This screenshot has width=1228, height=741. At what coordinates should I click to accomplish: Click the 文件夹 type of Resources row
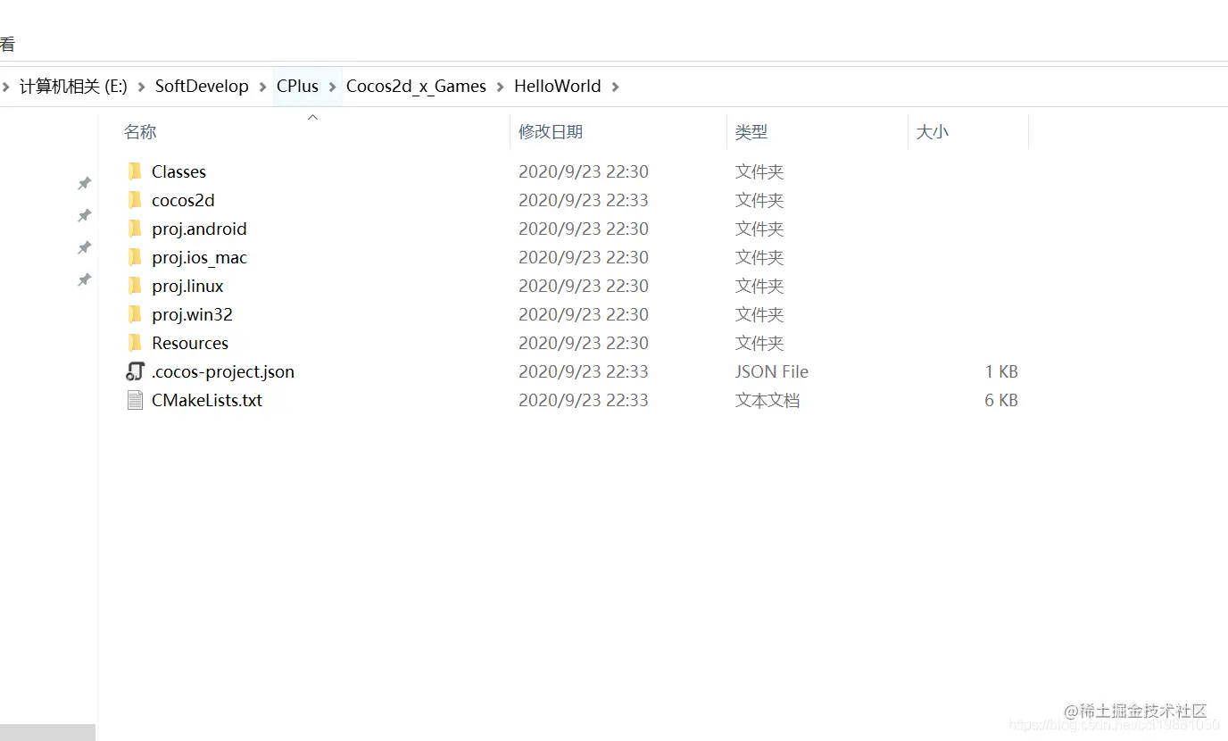(759, 343)
